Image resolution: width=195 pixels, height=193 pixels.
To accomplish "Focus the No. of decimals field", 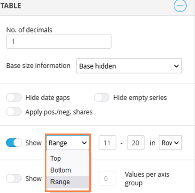I will 59,41.
